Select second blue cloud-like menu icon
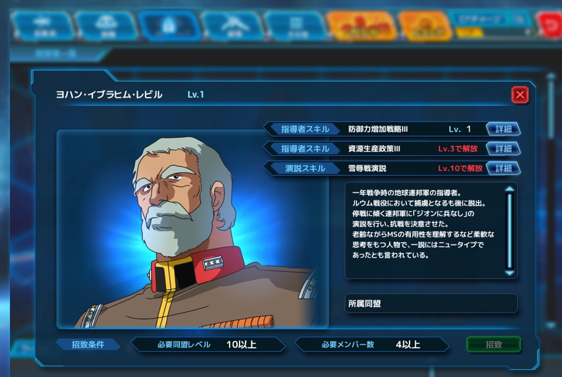The width and height of the screenshot is (562, 377). (107, 26)
